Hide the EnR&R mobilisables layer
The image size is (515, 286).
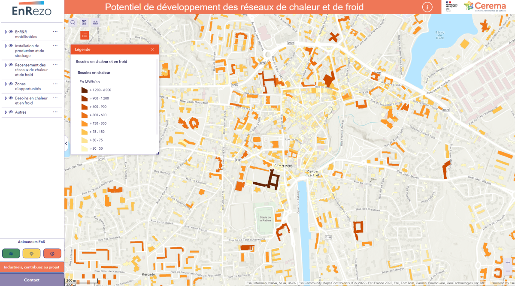click(11, 32)
